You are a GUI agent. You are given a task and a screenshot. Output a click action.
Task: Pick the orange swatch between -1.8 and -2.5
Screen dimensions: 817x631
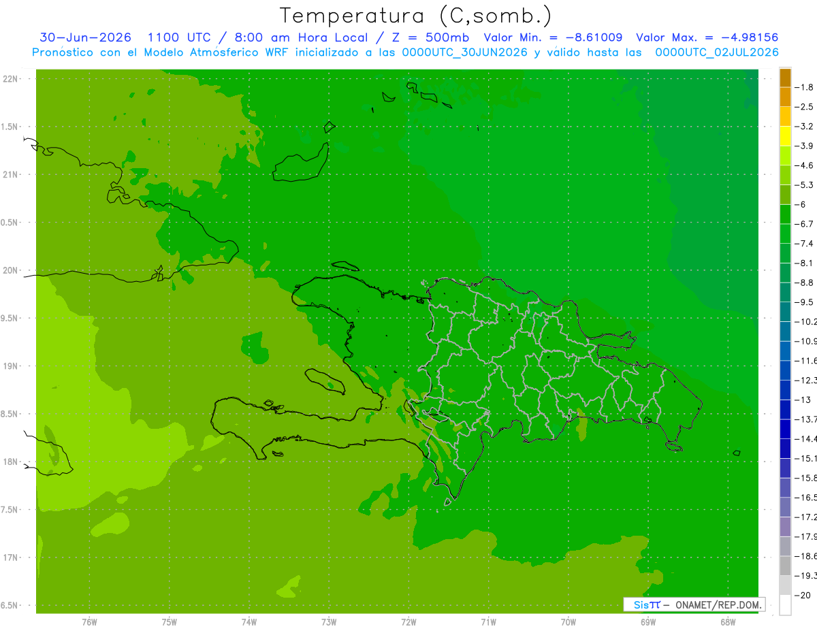click(x=785, y=97)
